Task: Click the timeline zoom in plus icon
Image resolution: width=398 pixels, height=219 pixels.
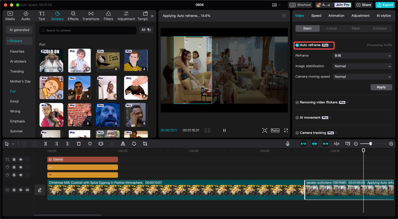Action: (x=391, y=144)
